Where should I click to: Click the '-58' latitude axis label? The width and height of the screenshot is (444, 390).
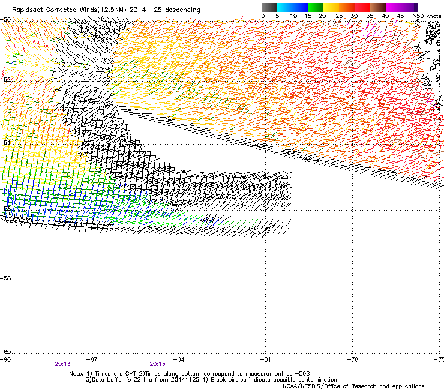5,278
